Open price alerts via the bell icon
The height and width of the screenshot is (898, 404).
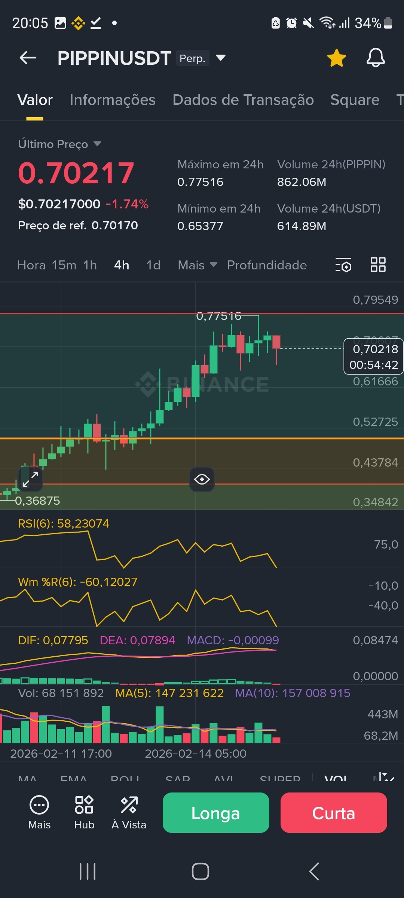coord(376,58)
